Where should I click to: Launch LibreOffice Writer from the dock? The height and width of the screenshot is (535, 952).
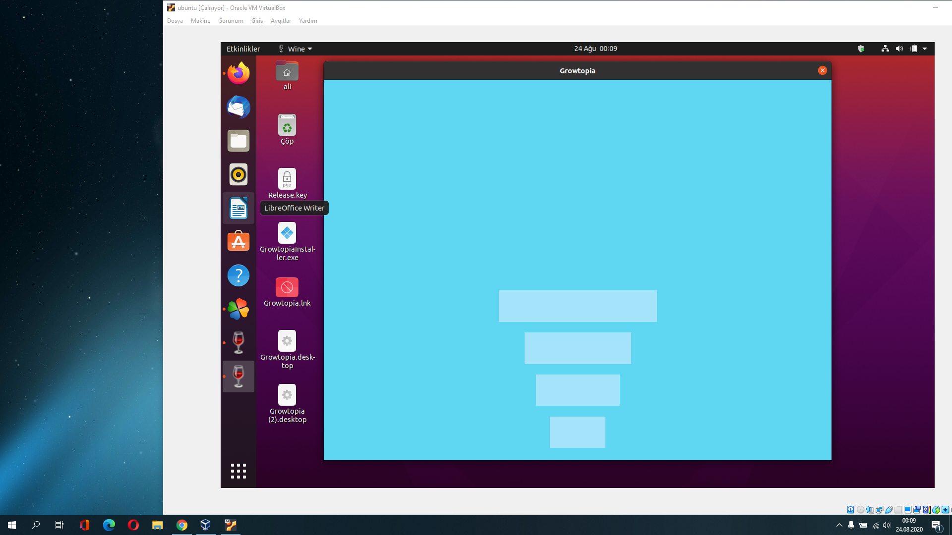pyautogui.click(x=238, y=208)
